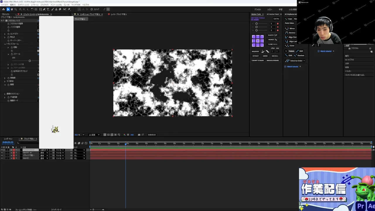The image size is (375, 211).
Task: Toggle stopwatch for ノイズの種類 property
Action: (x=8, y=27)
